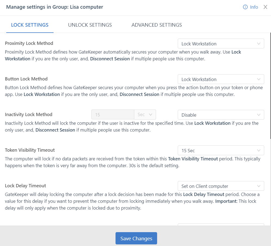Select the Lock Settings tab

coord(30,25)
